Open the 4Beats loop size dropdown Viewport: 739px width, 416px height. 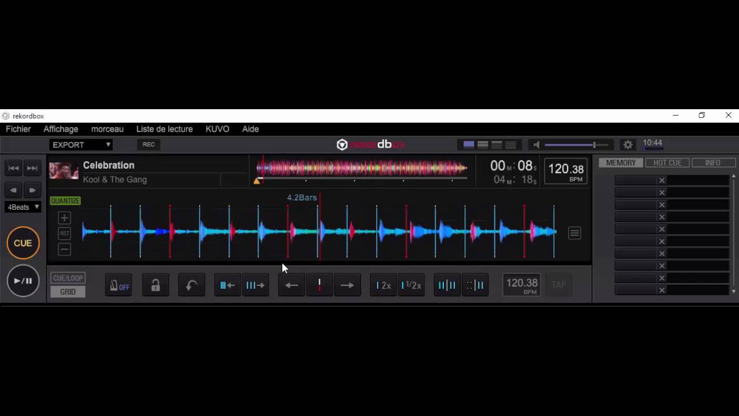coord(23,207)
